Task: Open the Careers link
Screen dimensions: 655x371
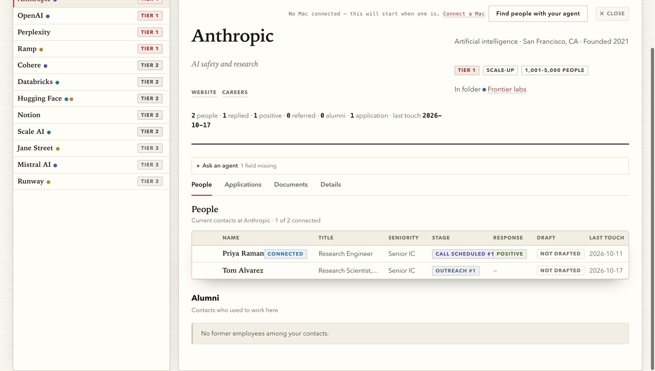Action: click(x=235, y=92)
